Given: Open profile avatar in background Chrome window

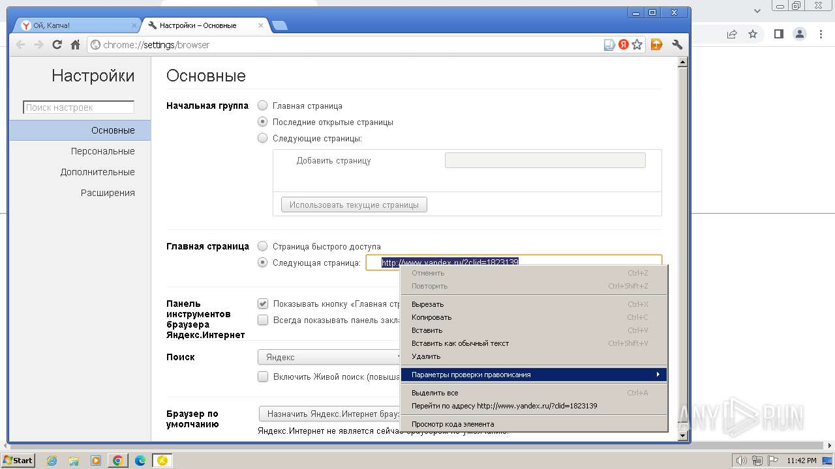Looking at the screenshot, I should [800, 34].
